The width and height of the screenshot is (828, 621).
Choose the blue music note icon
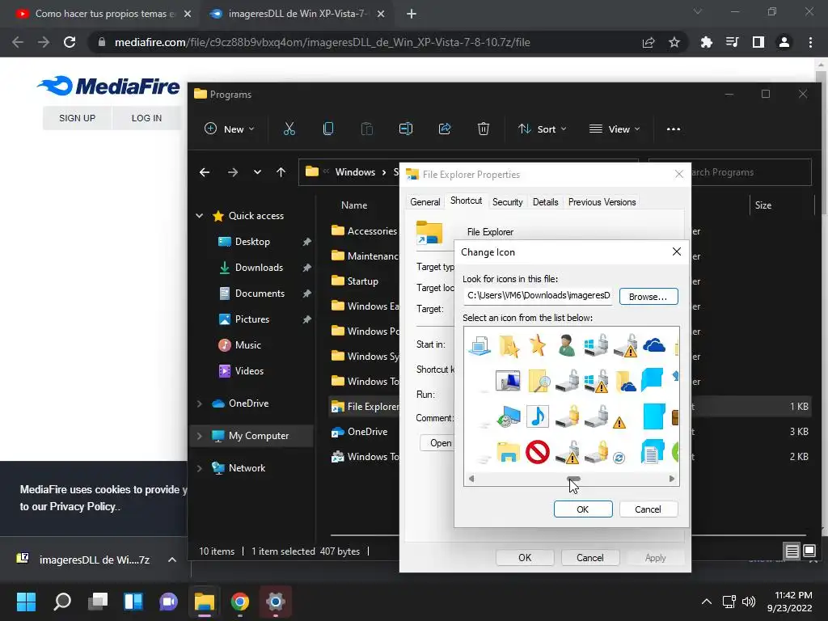(538, 416)
